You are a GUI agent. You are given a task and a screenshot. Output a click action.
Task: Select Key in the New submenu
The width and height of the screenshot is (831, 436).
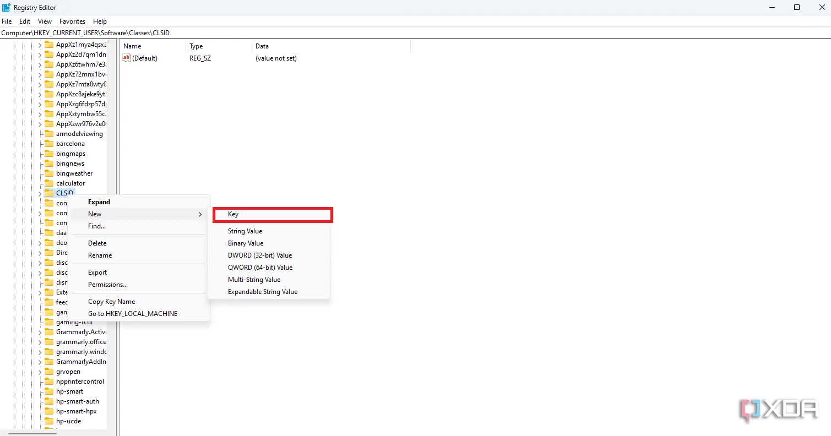[272, 215]
